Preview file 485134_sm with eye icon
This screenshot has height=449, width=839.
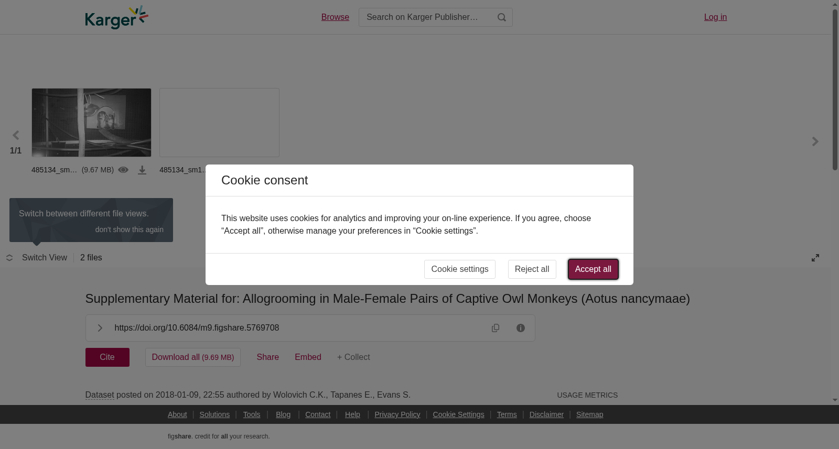(x=123, y=170)
